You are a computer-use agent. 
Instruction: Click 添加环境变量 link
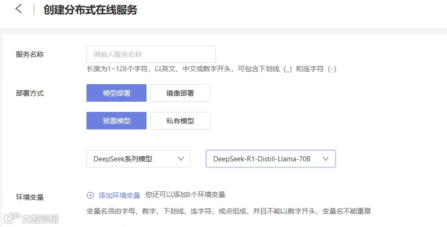click(119, 196)
